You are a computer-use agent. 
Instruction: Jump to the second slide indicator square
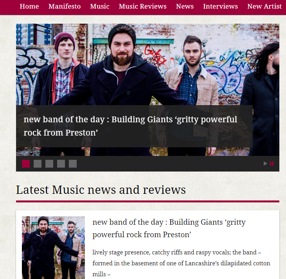[x=38, y=164]
